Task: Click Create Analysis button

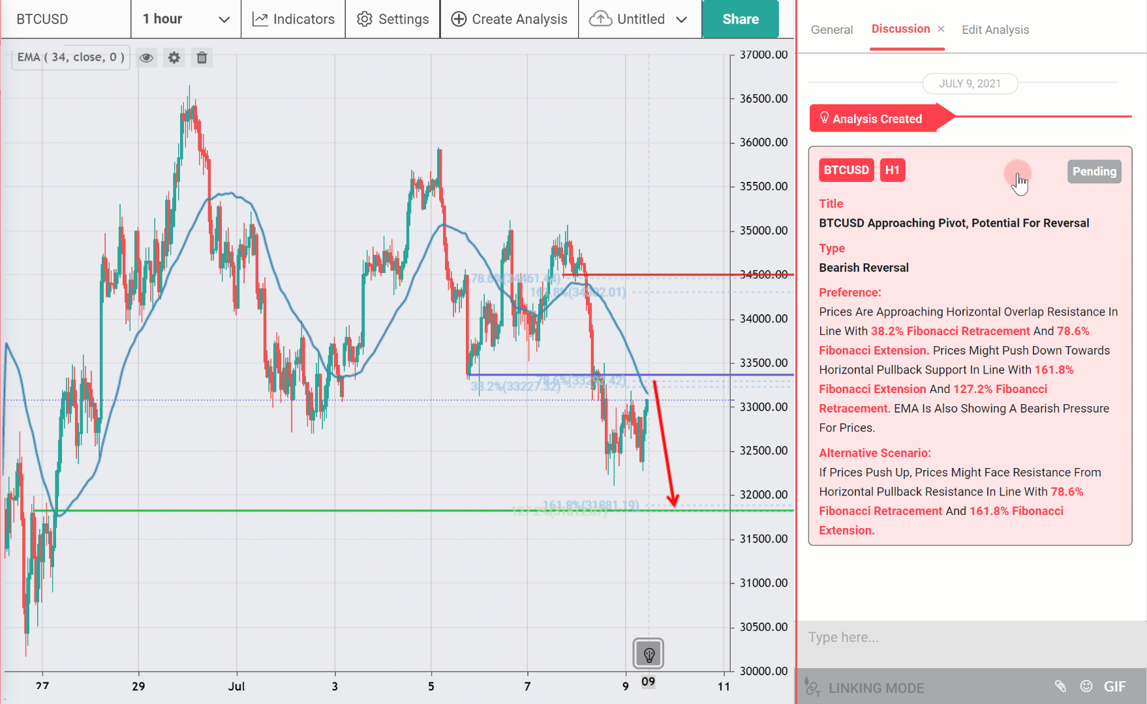Action: point(510,19)
